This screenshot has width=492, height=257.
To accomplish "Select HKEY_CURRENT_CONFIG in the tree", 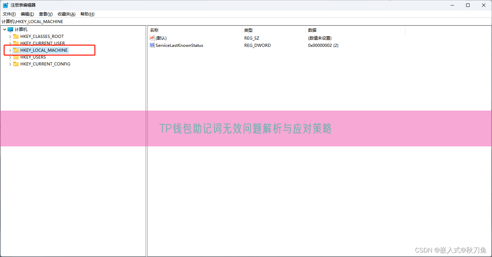I will pos(46,64).
